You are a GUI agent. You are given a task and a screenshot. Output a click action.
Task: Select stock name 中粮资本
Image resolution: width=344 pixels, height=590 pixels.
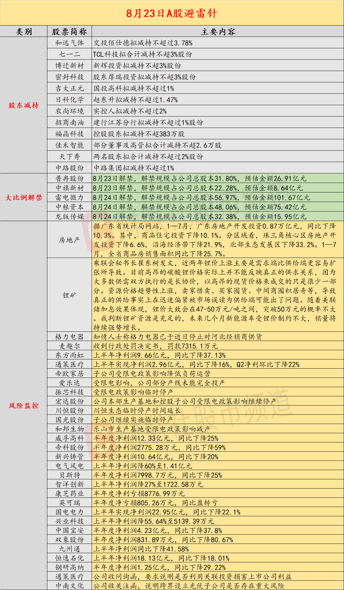69,207
